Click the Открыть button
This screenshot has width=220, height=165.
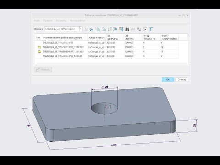[43, 70]
